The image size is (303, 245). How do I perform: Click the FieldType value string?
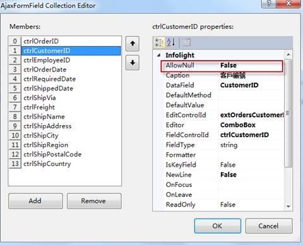(x=229, y=145)
